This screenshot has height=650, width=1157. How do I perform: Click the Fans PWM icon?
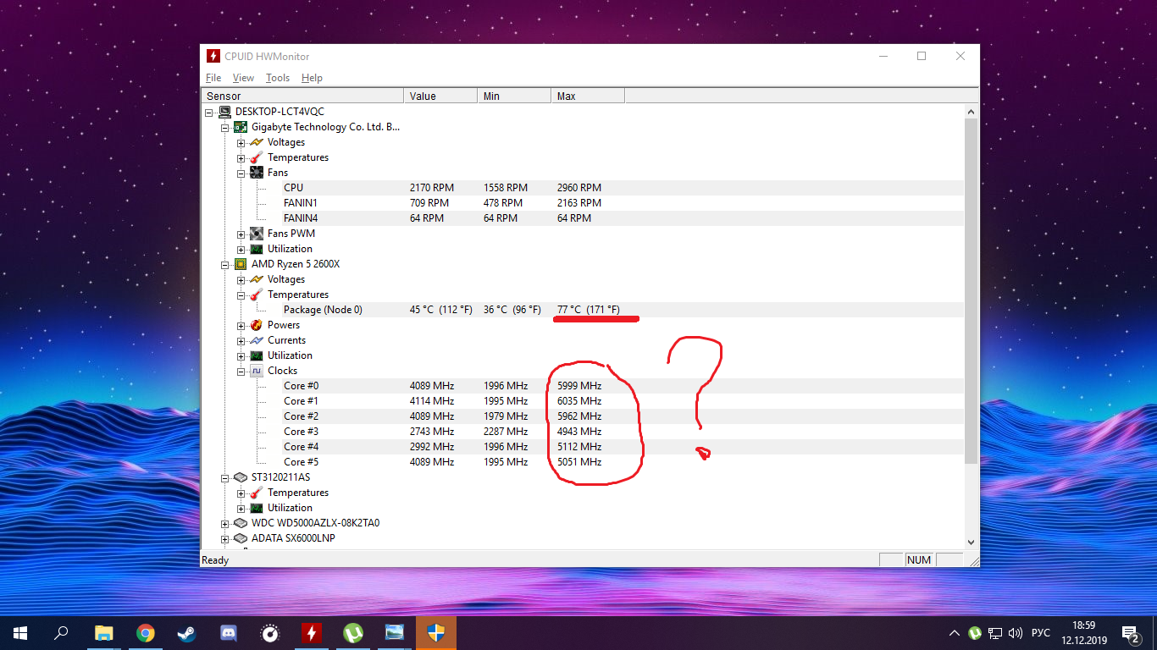tap(257, 234)
